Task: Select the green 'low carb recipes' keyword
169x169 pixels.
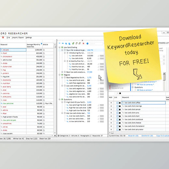Action: 10,120
